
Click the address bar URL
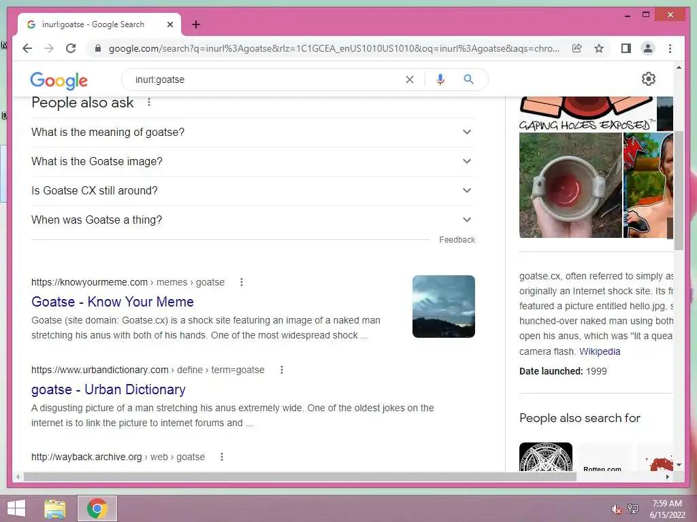click(334, 48)
